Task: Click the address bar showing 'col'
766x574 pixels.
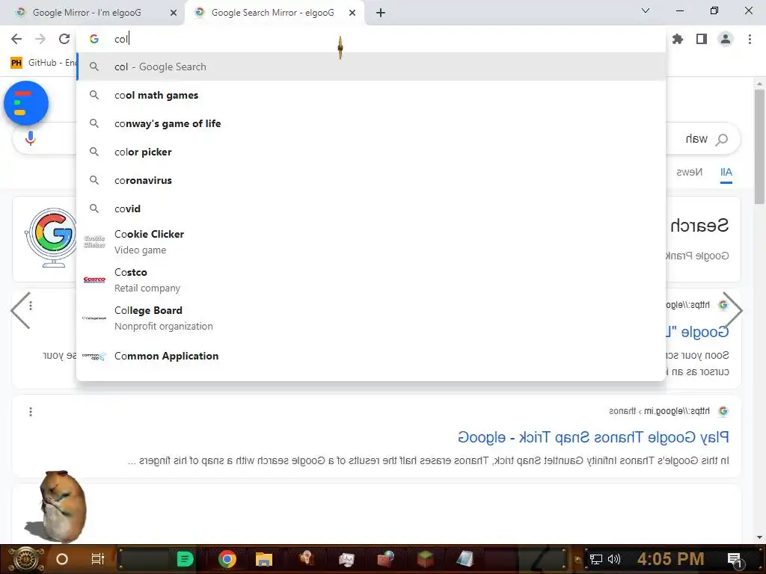Action: point(371,39)
